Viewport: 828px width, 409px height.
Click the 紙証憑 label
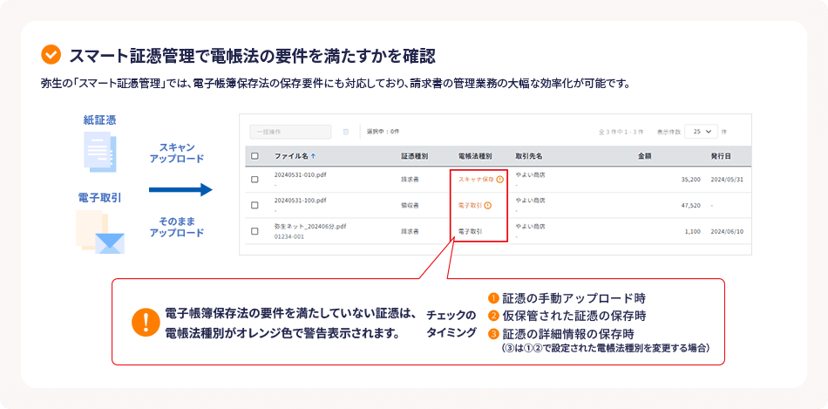pyautogui.click(x=100, y=120)
